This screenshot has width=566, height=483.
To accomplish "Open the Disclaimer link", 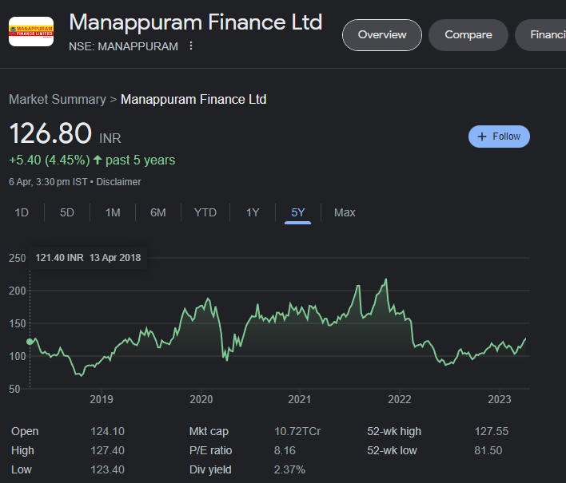I will click(x=118, y=182).
